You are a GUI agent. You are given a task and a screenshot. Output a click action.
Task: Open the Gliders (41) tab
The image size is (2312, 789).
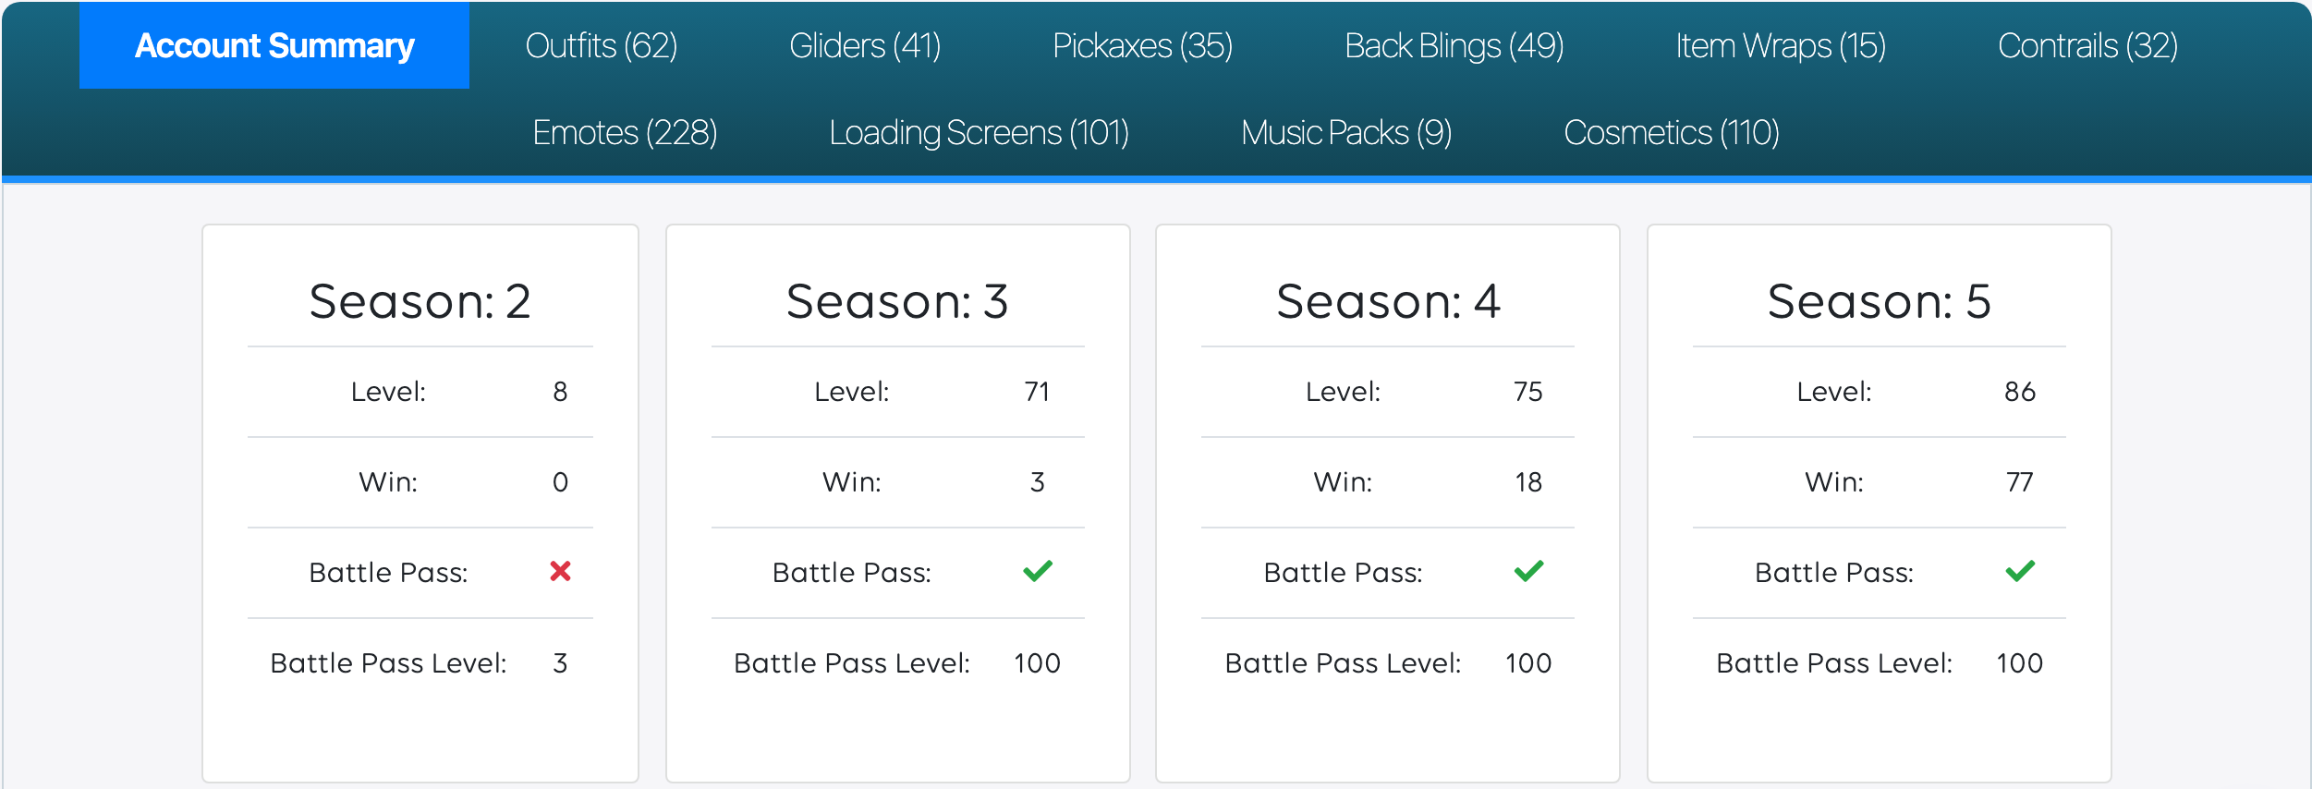point(865,45)
